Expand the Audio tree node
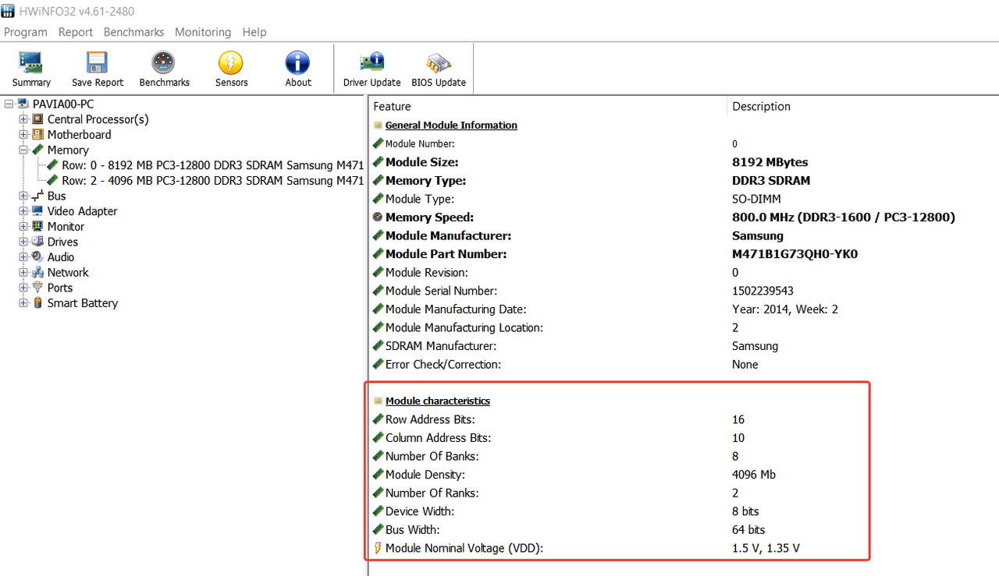Screen dimensions: 999x576 tap(23, 257)
